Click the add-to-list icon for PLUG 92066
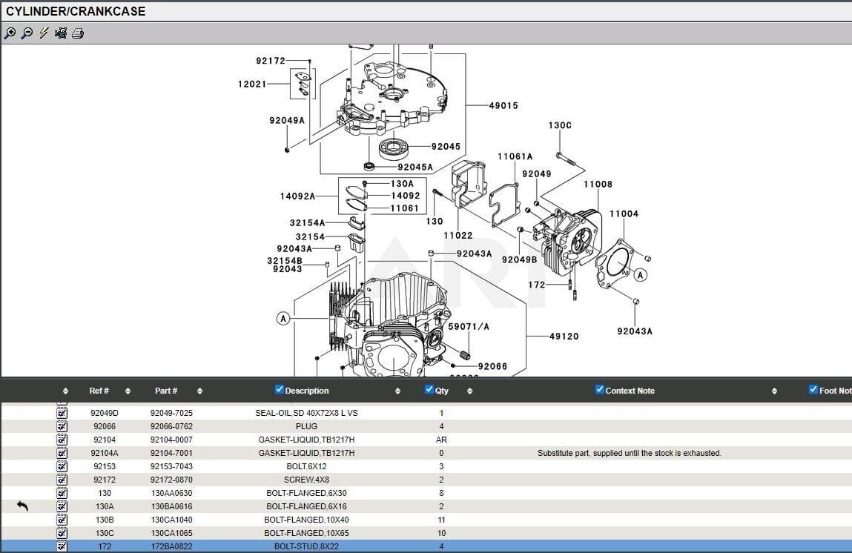The image size is (852, 553). [62, 426]
